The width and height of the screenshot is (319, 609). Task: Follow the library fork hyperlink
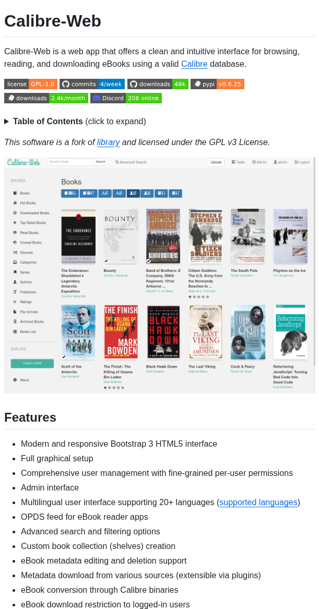click(x=109, y=142)
